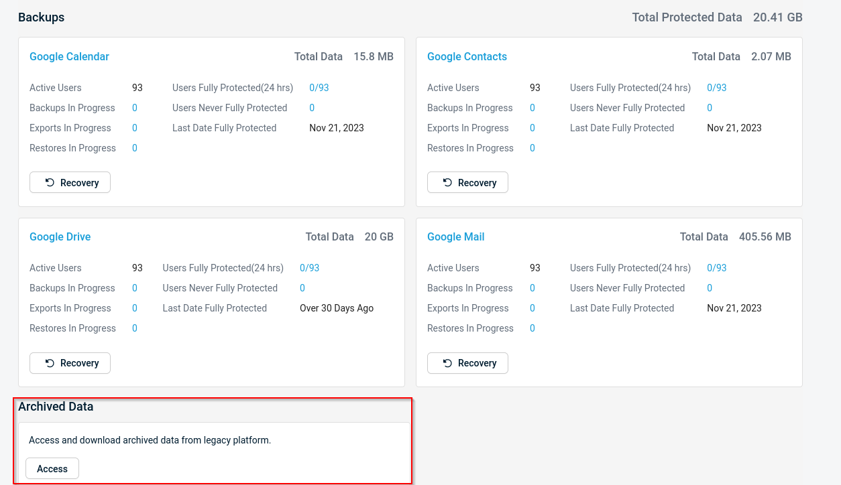View Google Mail users fully protected 0/93

[x=717, y=268]
